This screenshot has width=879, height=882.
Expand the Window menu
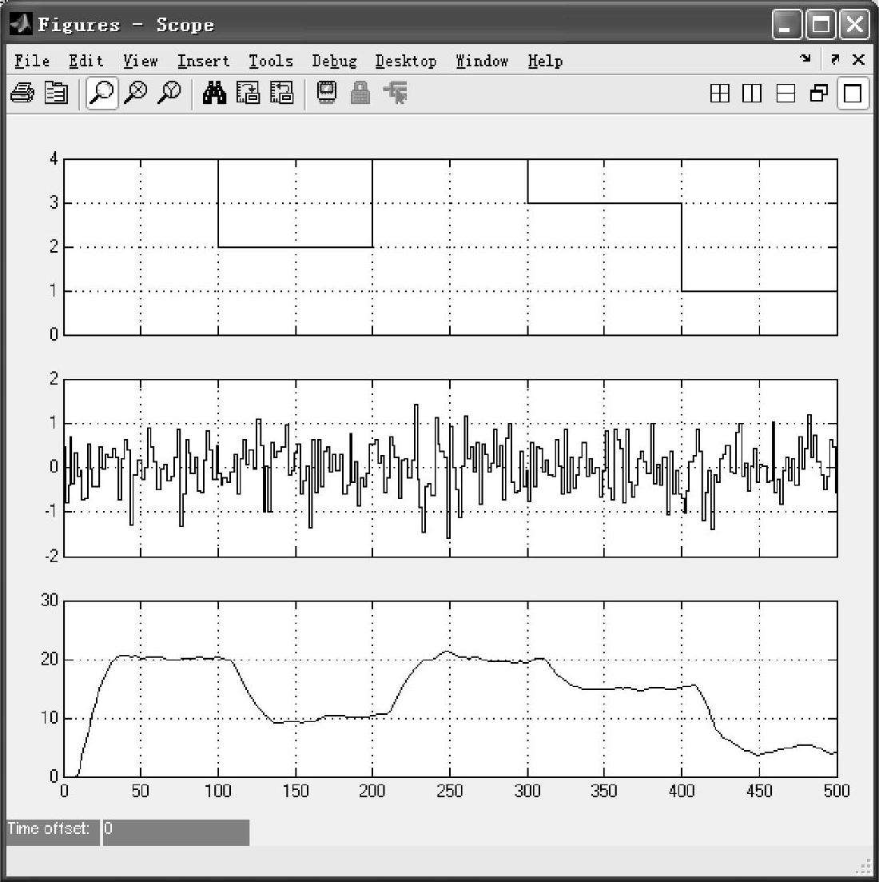coord(482,62)
